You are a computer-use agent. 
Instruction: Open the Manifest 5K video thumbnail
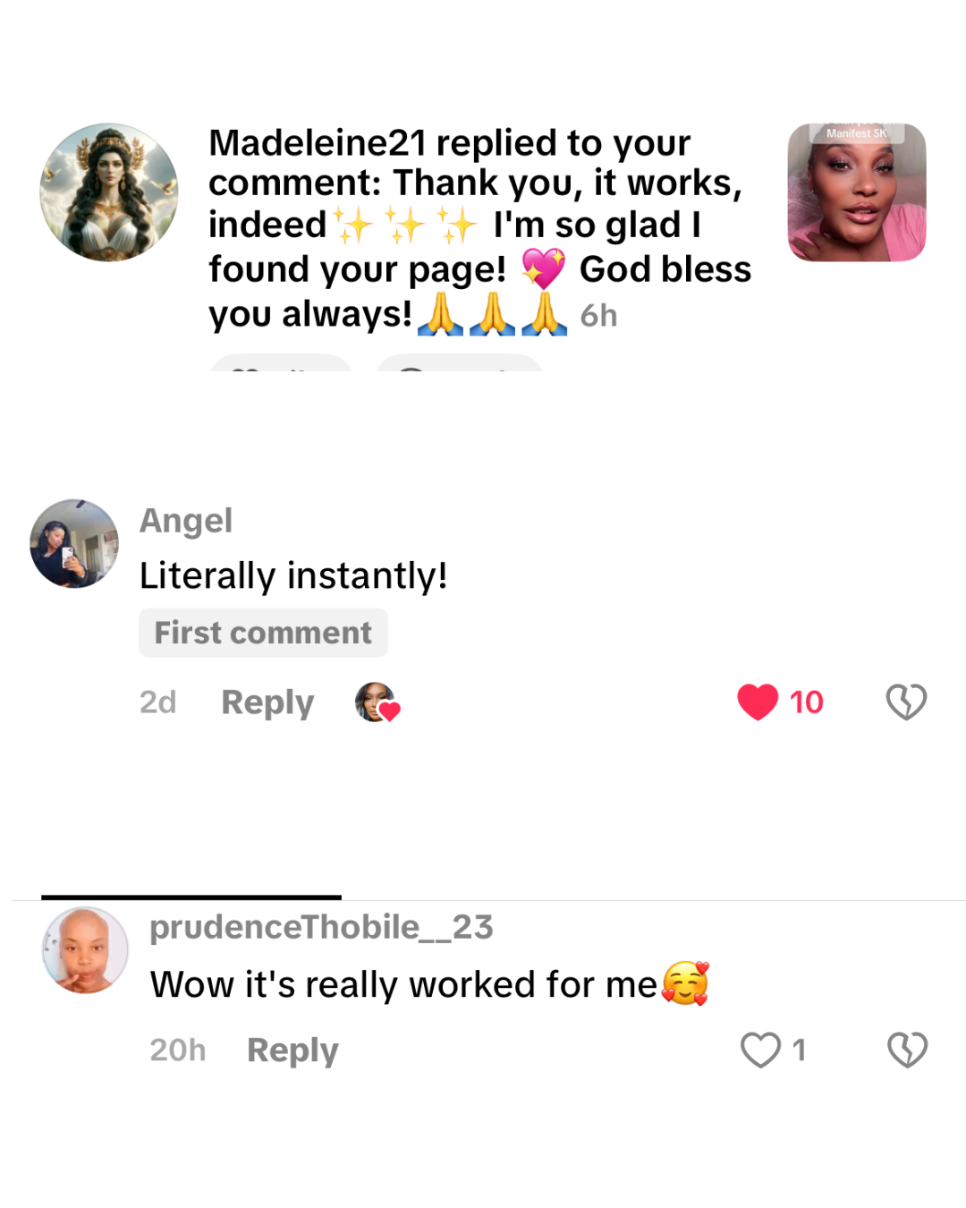(856, 192)
